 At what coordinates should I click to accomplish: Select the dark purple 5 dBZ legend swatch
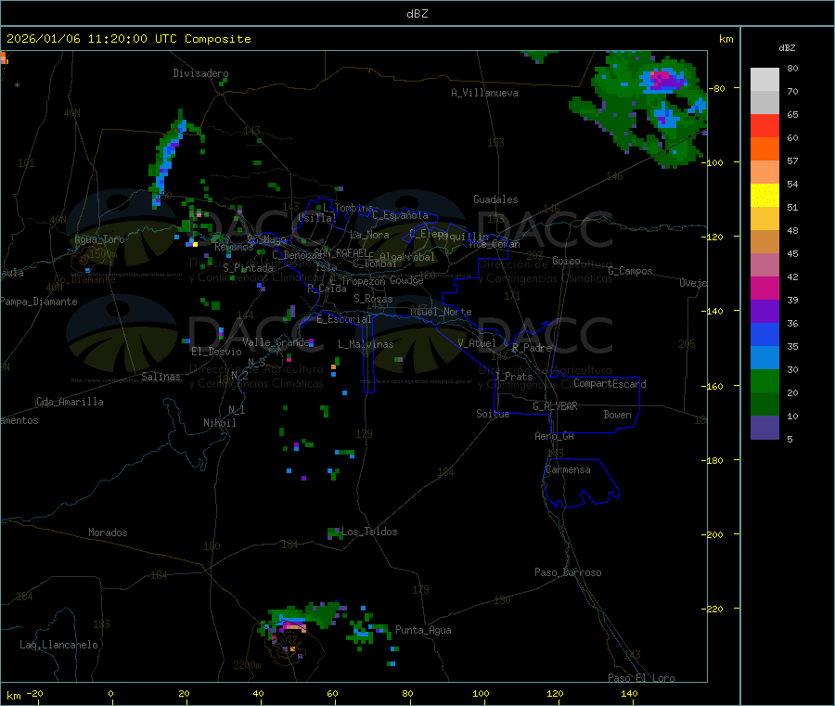[x=764, y=428]
